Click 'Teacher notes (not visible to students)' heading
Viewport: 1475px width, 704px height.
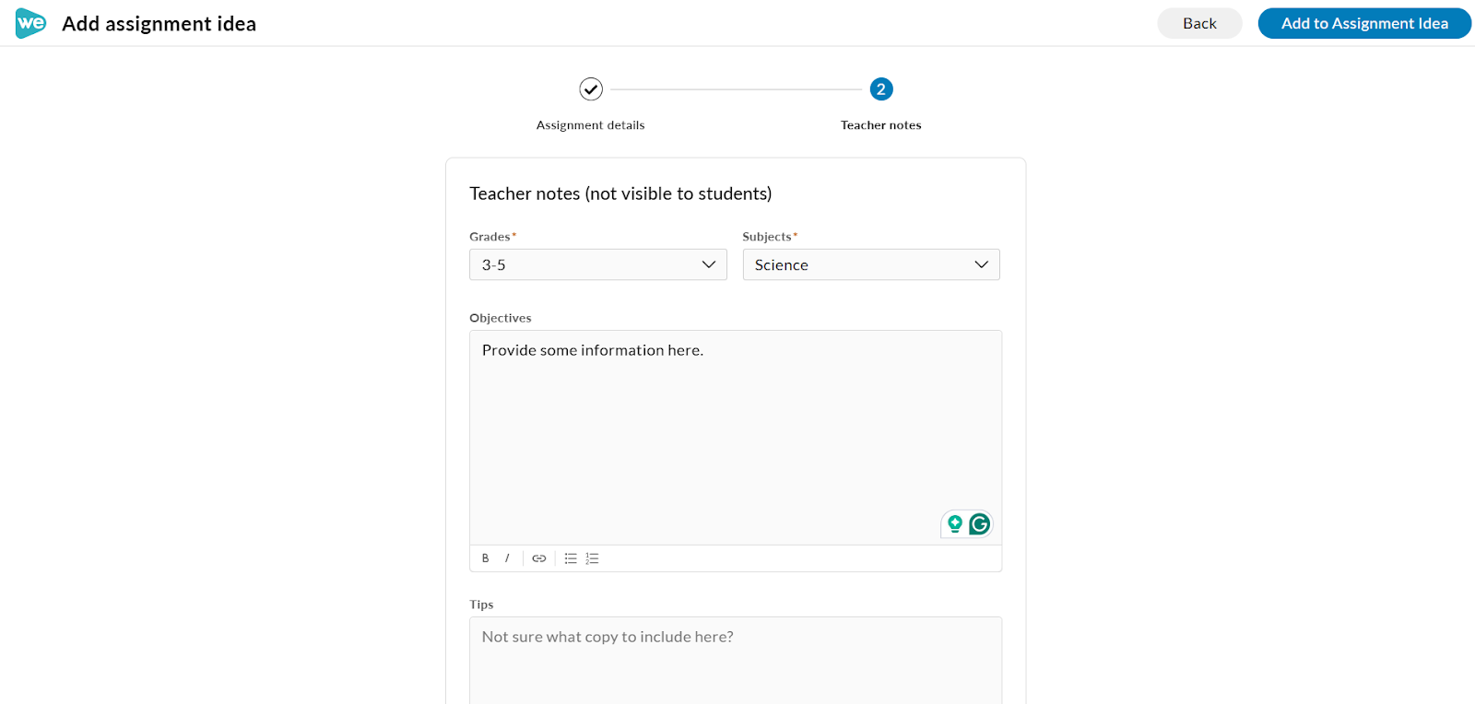click(620, 194)
